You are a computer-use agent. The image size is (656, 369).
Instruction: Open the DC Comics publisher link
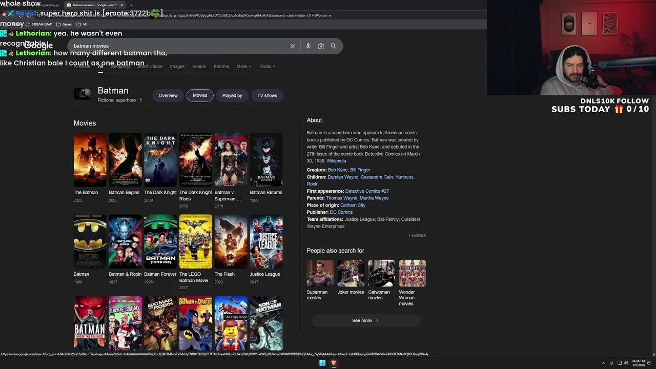[x=341, y=212]
